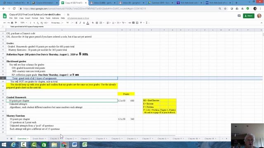The height and width of the screenshot is (148, 264).
Task: Open the Text rotation dropdown
Action: 124,23
